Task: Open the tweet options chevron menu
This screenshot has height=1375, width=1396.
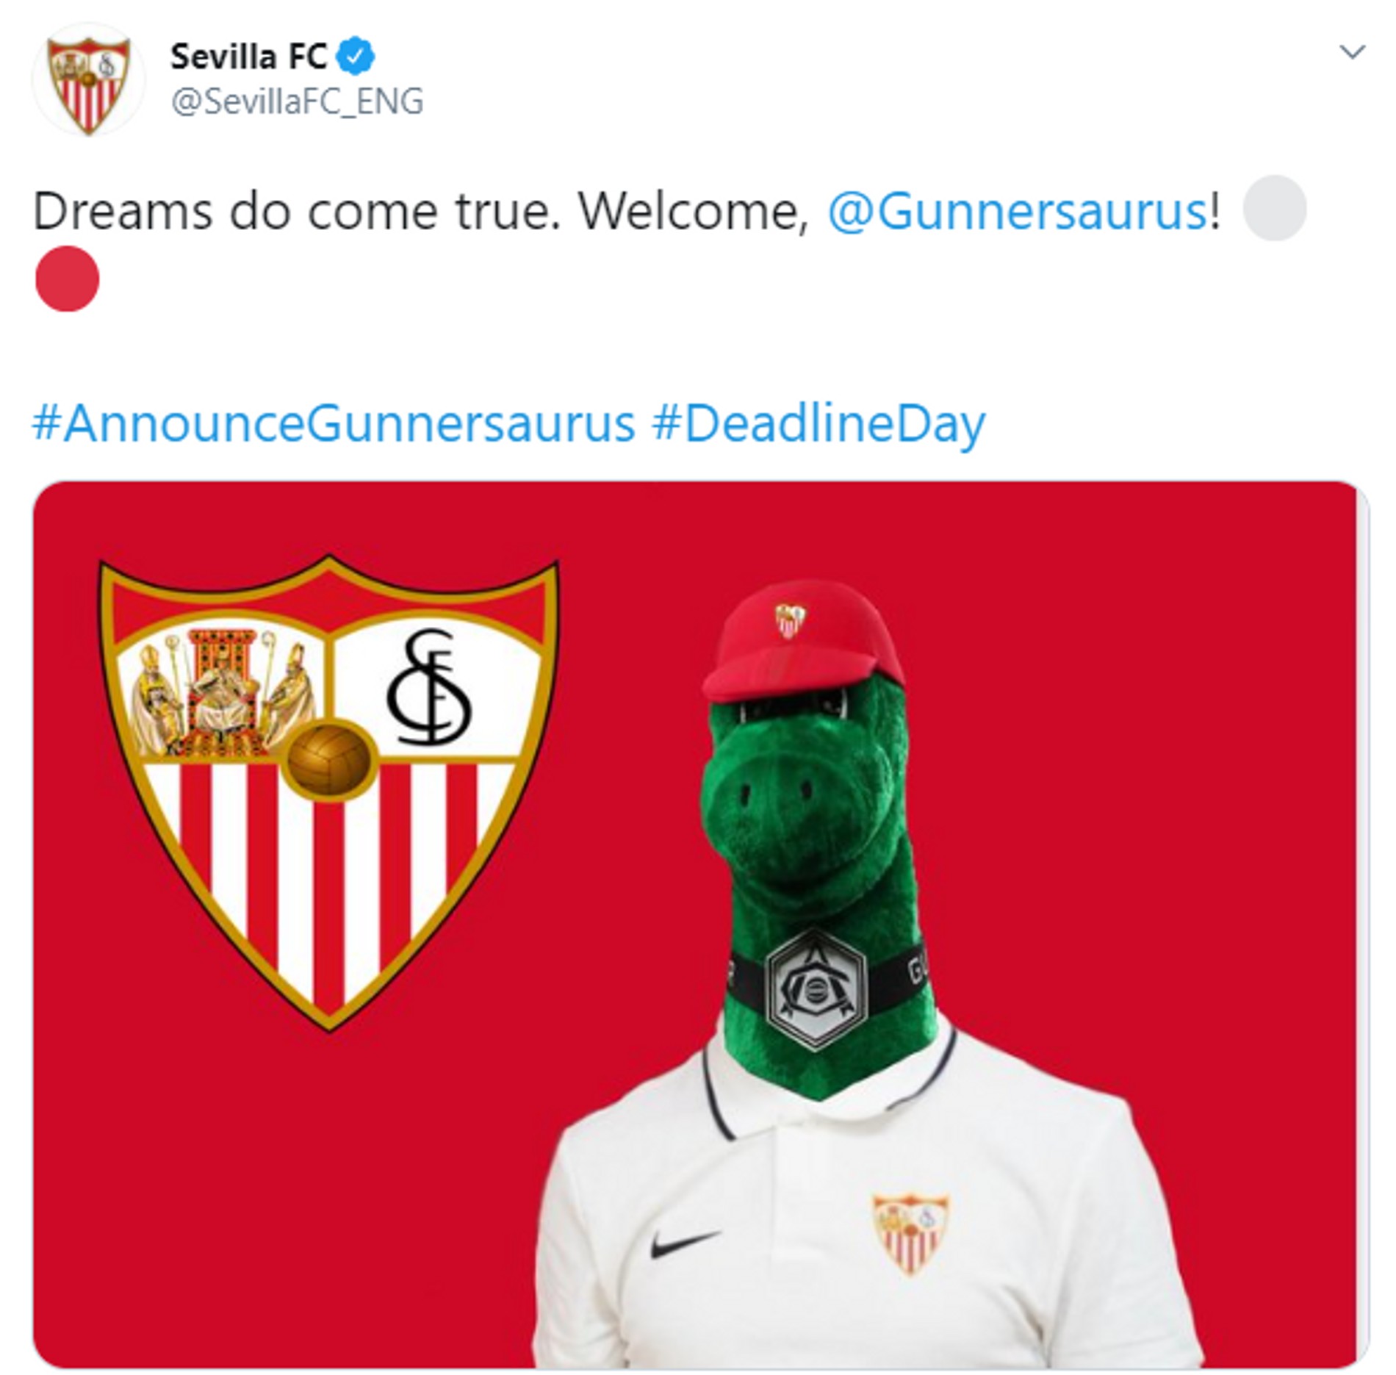Action: coord(1352,52)
